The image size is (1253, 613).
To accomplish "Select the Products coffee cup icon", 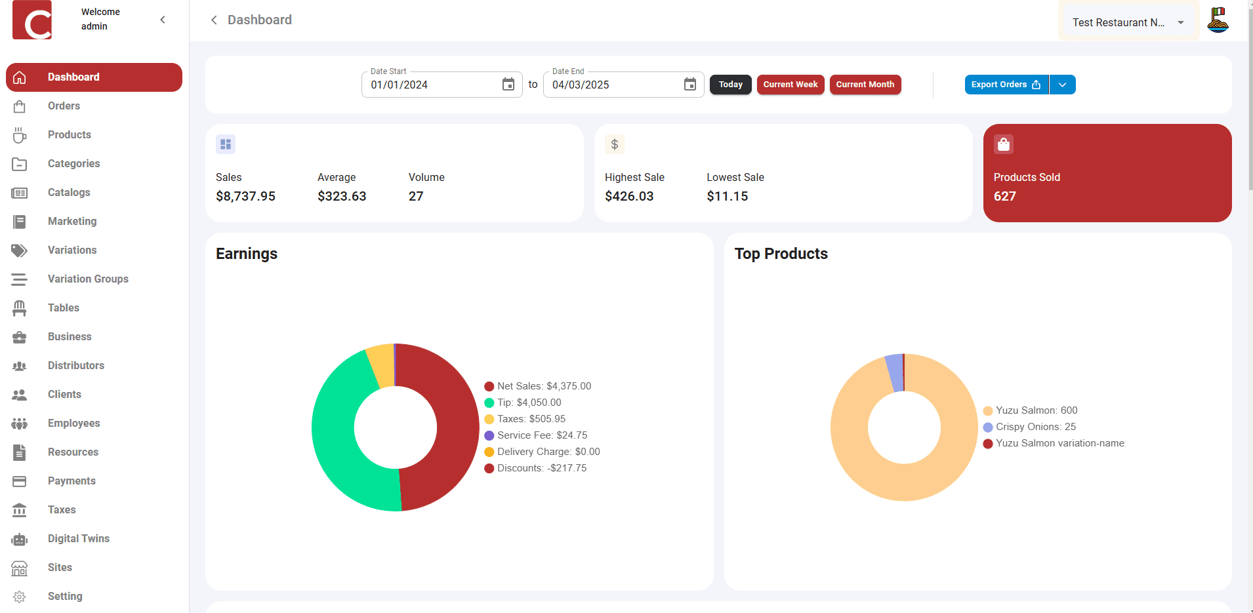I will pyautogui.click(x=20, y=135).
